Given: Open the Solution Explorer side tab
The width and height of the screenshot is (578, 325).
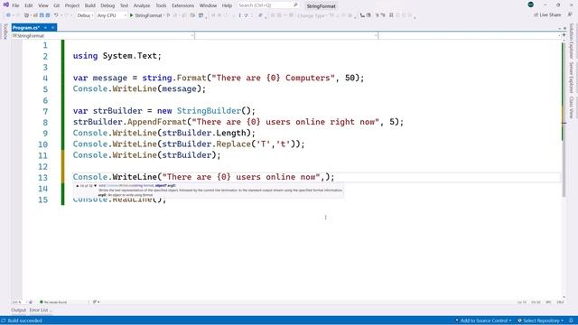Looking at the screenshot, I should pyautogui.click(x=572, y=41).
